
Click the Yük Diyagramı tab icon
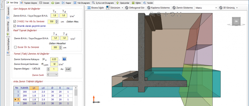[x=75, y=3]
